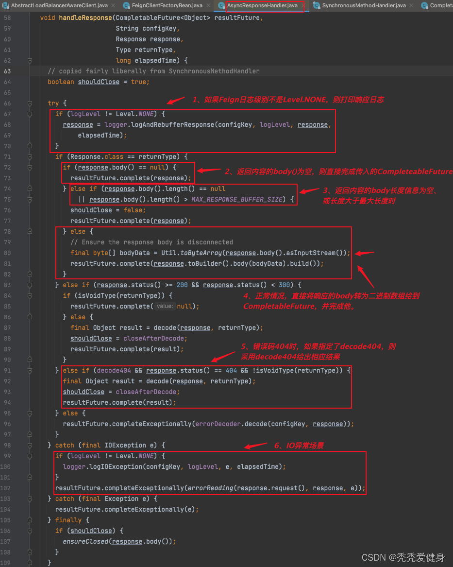This screenshot has width=453, height=567.
Task: Click shouldClose variable declaration on line 64
Action: (99, 82)
